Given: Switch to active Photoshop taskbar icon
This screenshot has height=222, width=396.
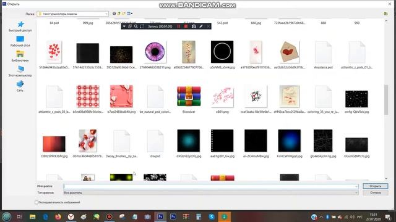Looking at the screenshot, I should coord(160,216).
